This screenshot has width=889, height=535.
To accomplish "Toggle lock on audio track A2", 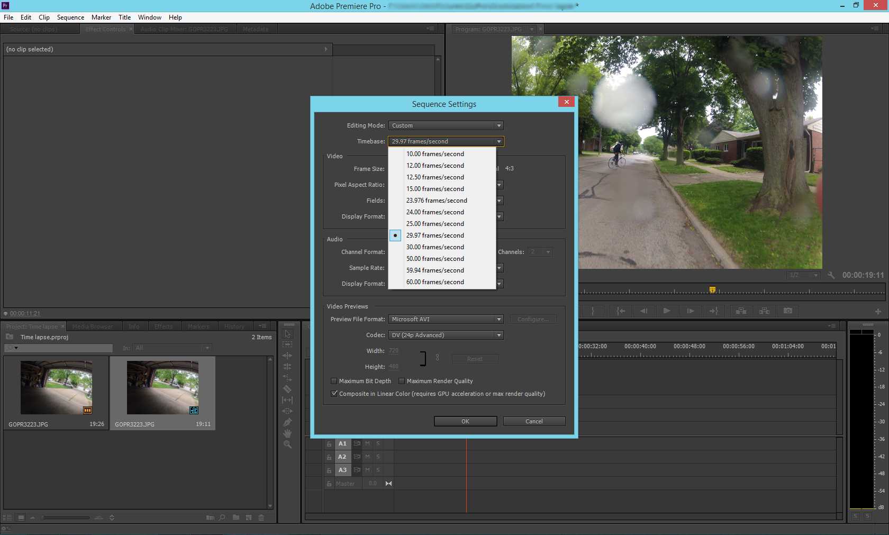I will (x=329, y=457).
